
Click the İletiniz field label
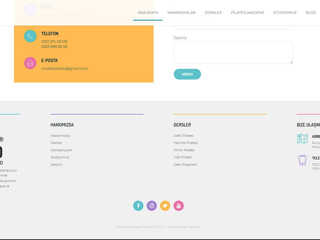tap(180, 38)
